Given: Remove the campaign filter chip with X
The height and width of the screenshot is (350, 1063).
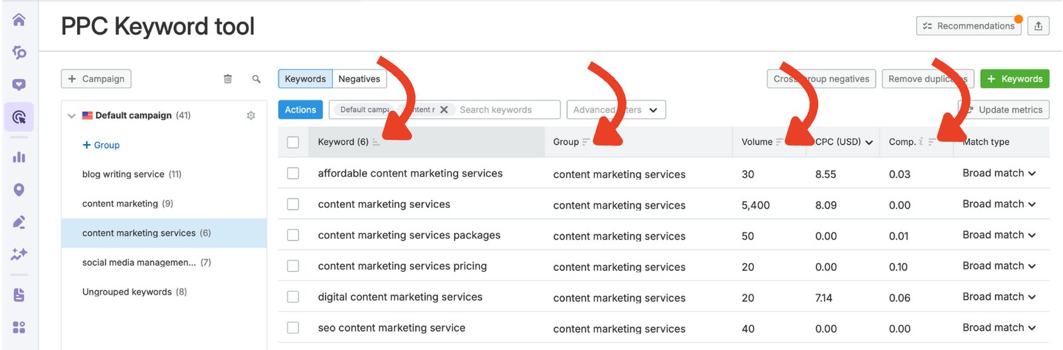Looking at the screenshot, I should click(444, 110).
